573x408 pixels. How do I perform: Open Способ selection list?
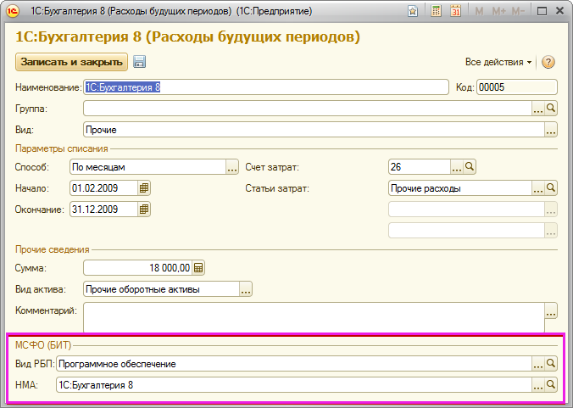point(232,166)
